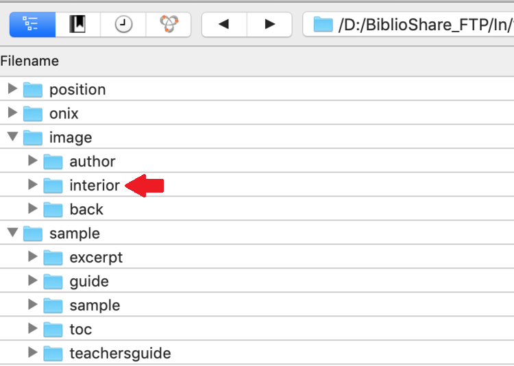Go back with the left arrow
Image resolution: width=514 pixels, height=366 pixels.
coord(224,25)
